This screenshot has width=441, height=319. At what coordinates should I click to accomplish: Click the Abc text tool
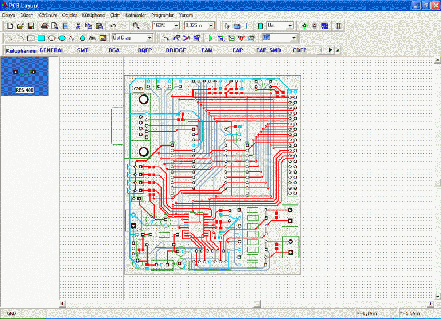click(92, 38)
